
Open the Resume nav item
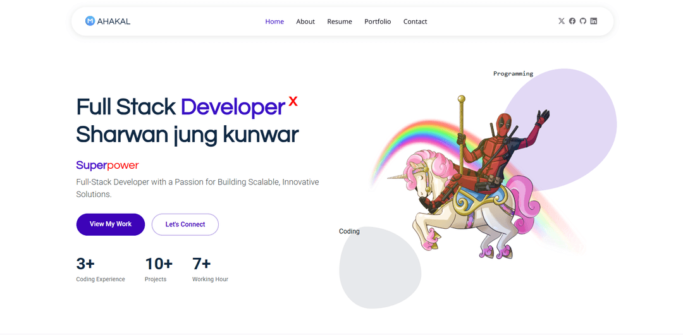pos(340,21)
